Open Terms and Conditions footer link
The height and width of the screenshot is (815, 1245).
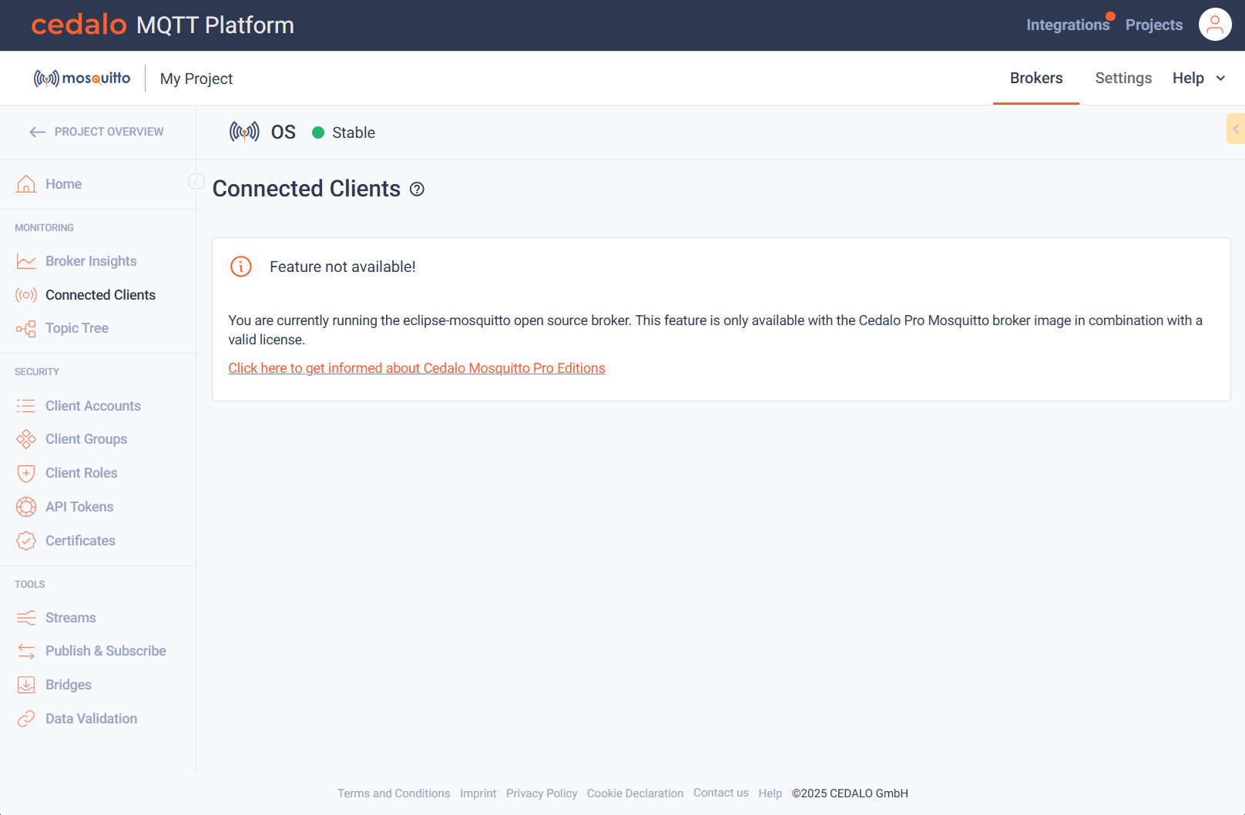pos(394,793)
